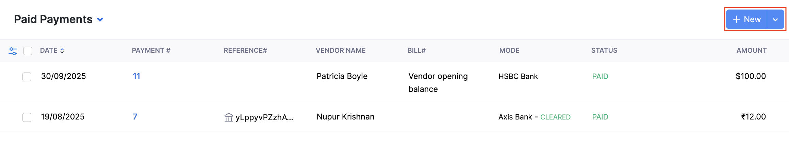Open the dropdown arrow next to New
789x160 pixels.
[775, 19]
